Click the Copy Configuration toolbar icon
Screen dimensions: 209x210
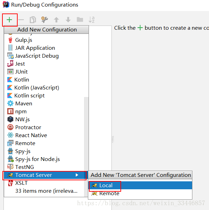coord(33,20)
